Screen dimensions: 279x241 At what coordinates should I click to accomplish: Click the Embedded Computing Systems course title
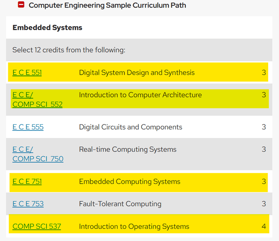click(x=129, y=182)
